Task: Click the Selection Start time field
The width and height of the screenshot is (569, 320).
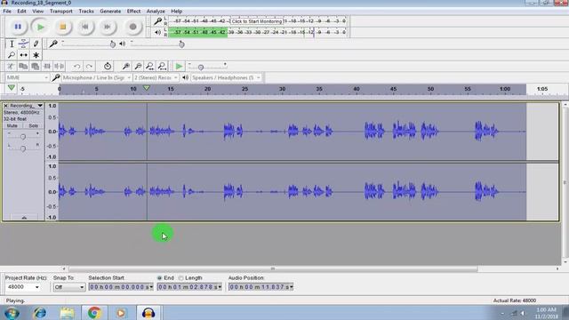Action: click(121, 287)
